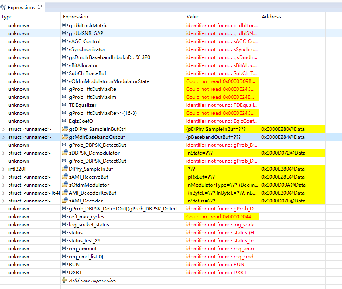Expand the gsMdlrBasebandOutbuf struct row
The width and height of the screenshot is (342, 289).
(x=3, y=137)
